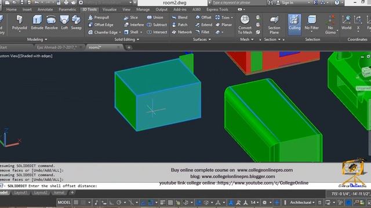The width and height of the screenshot is (371, 208).
Task: Toggle lineweight display in status bar
Action: [x=162, y=202]
